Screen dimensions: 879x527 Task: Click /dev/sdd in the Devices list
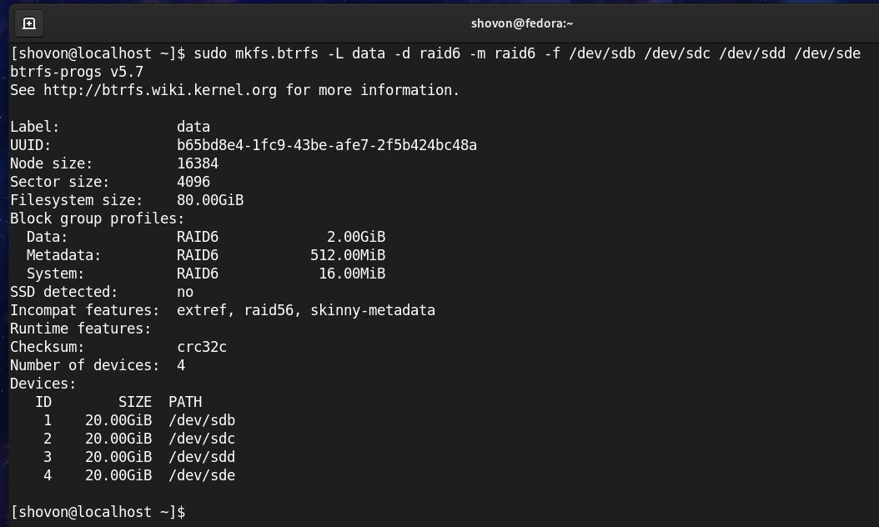pos(202,457)
